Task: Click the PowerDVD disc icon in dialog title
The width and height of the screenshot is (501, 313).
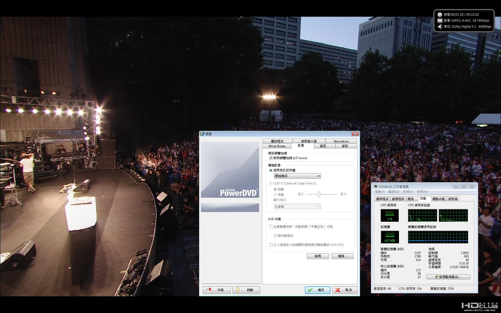Action: 202,134
